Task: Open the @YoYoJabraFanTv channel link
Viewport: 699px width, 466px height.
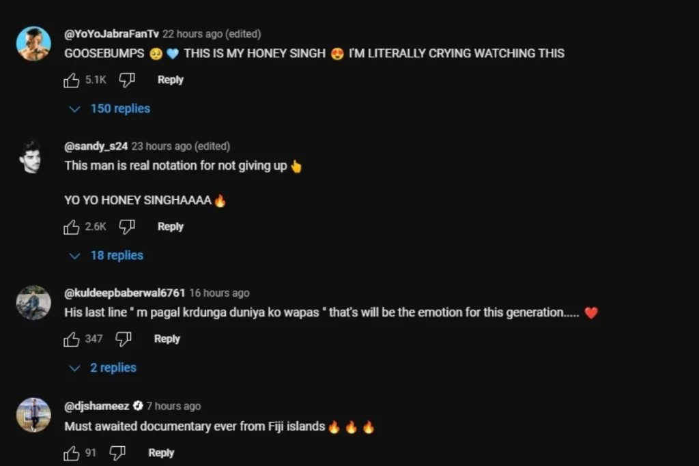Action: pyautogui.click(x=111, y=34)
